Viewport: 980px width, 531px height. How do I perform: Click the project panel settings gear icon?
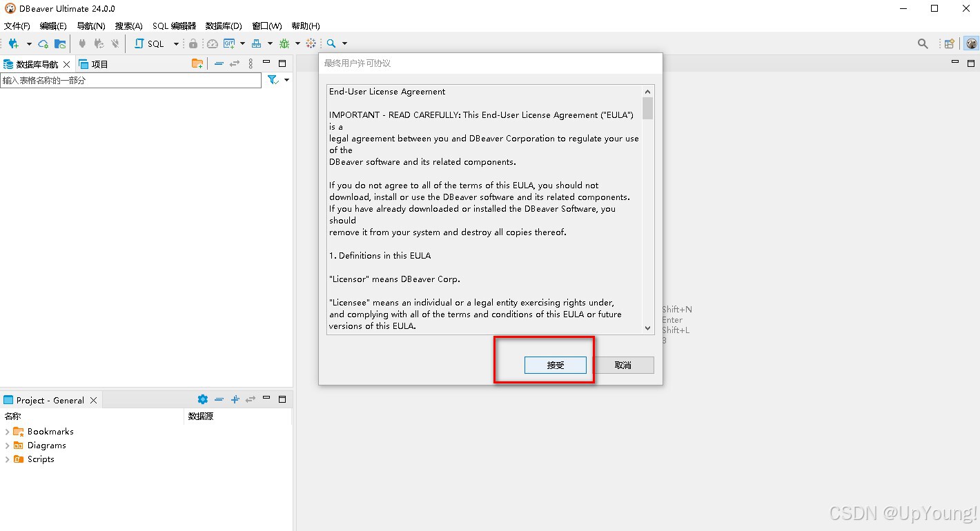pos(202,399)
